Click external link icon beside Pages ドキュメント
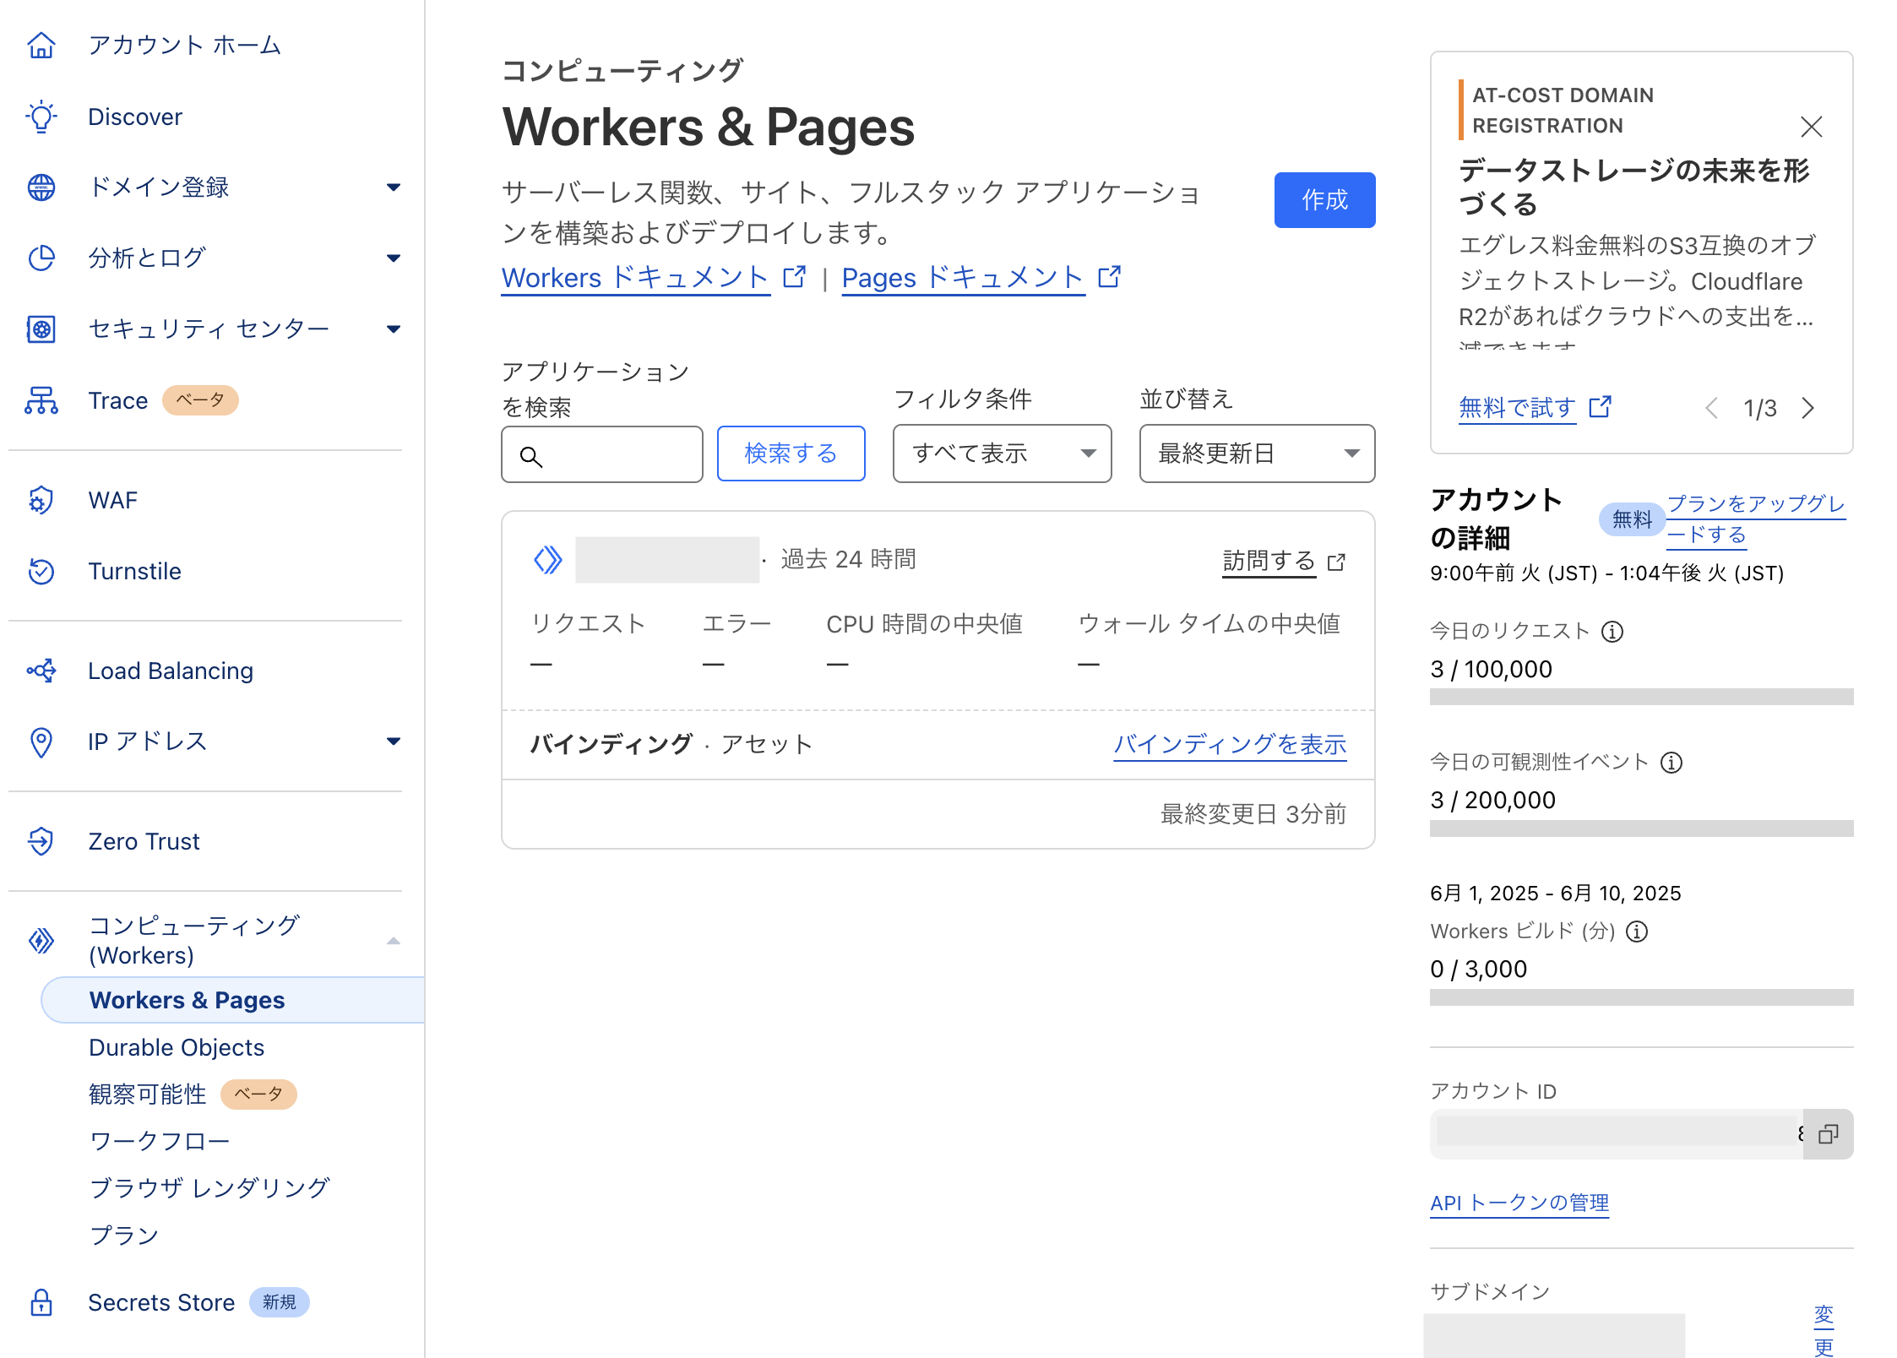Viewport: 1897px width, 1358px height. [1109, 277]
